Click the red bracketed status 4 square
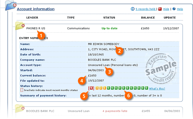193x119 pixels. 91,88
